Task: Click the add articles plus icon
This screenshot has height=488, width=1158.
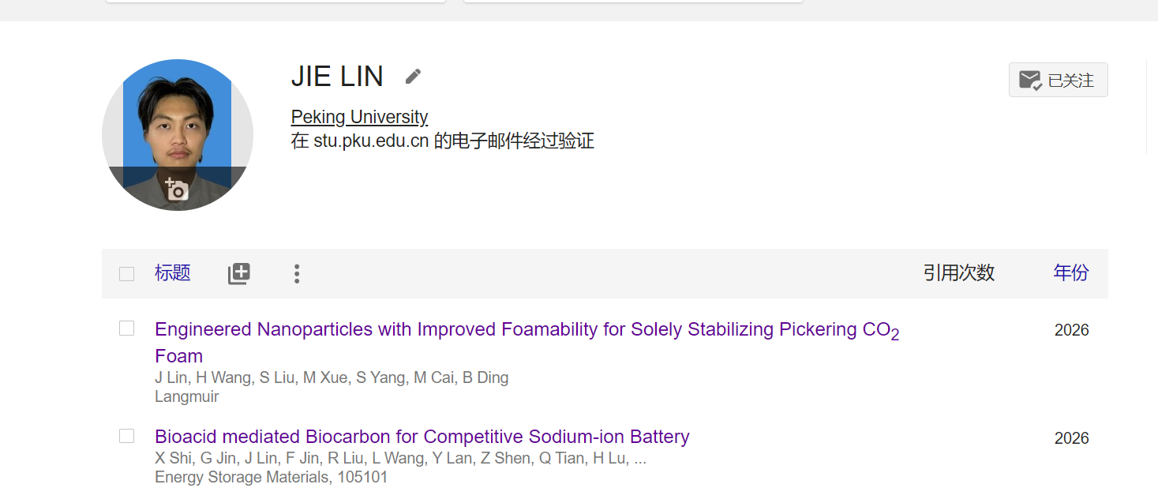Action: point(239,274)
